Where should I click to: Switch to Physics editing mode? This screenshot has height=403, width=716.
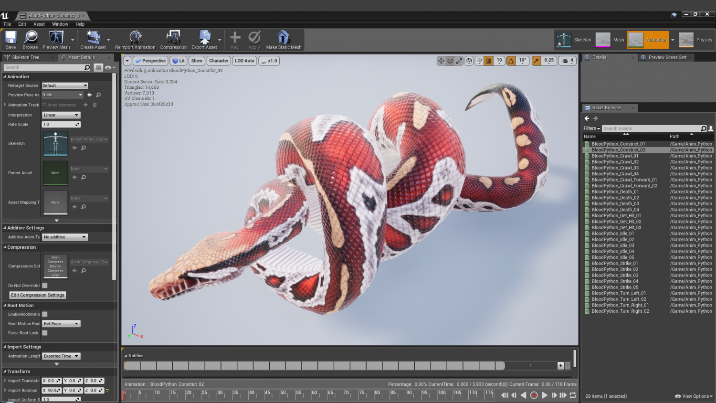695,40
